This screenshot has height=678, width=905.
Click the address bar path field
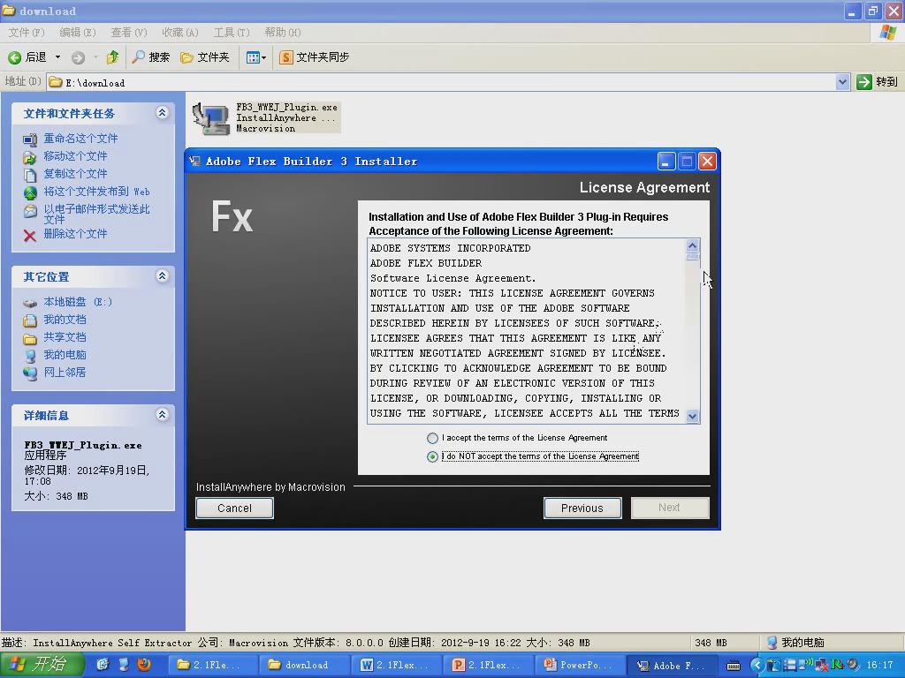pos(442,82)
